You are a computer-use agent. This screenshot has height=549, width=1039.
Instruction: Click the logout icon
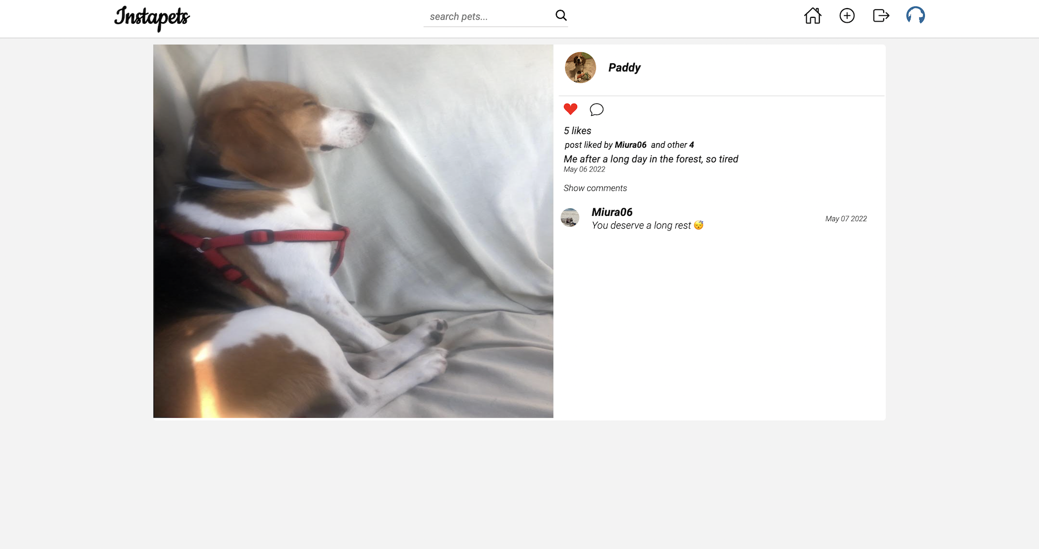[x=881, y=16]
